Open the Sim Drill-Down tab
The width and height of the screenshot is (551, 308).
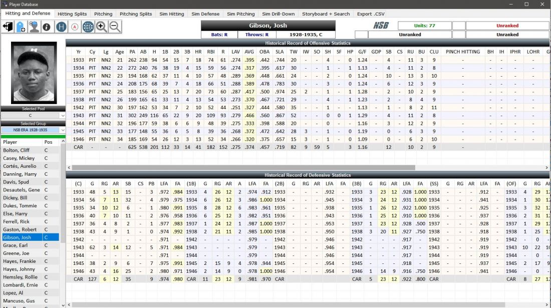(x=278, y=14)
